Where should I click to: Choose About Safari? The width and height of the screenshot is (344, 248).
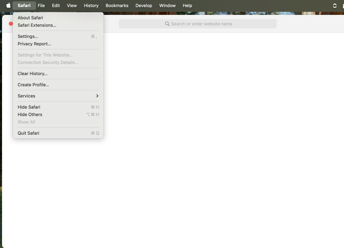(x=58, y=18)
